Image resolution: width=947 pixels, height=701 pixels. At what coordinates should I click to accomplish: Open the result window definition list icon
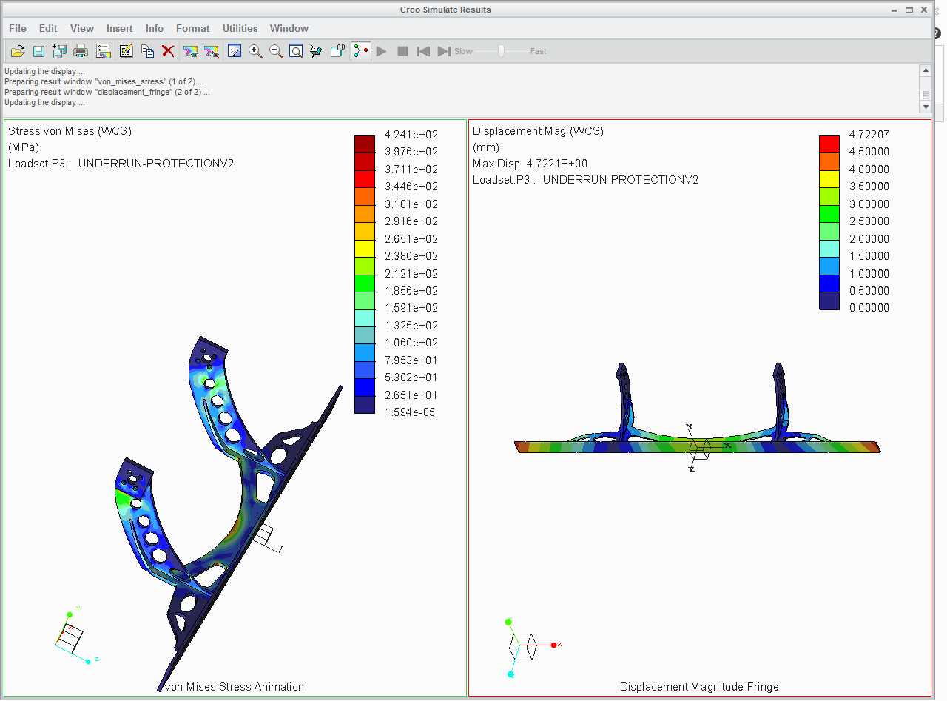click(104, 51)
